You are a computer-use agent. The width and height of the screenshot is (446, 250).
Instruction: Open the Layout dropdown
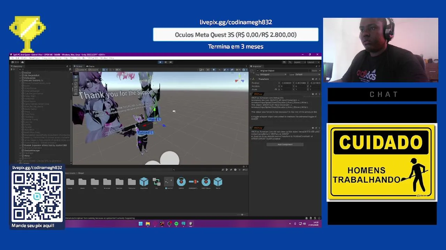pyautogui.click(x=314, y=62)
